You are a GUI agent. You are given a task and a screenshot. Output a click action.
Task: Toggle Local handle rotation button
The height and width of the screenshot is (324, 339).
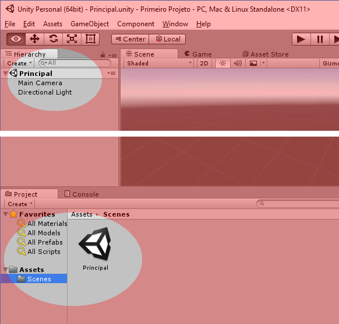pyautogui.click(x=167, y=39)
